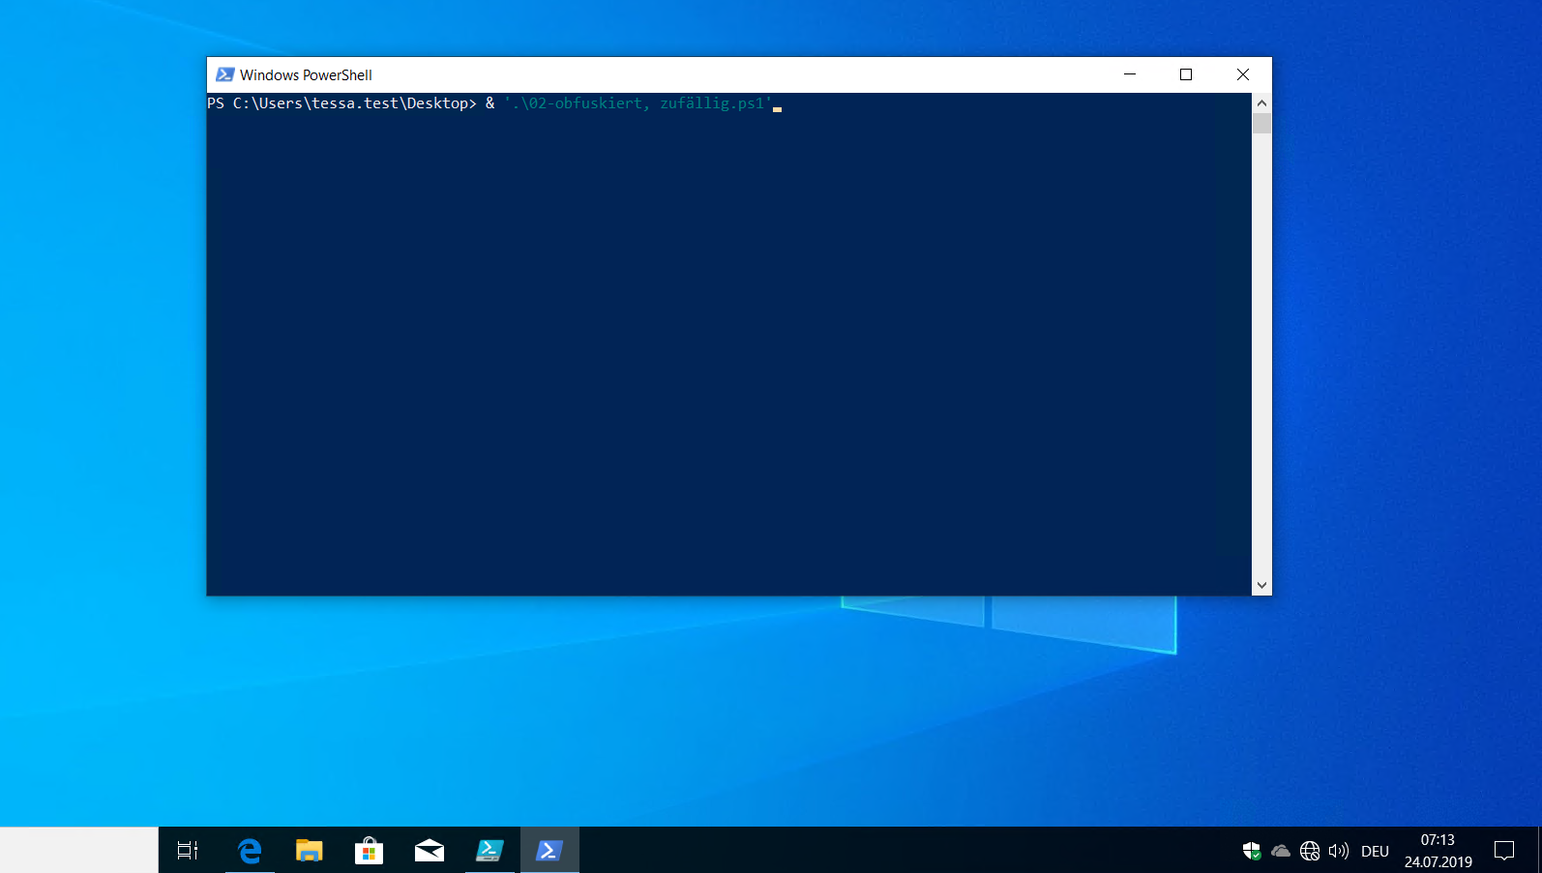This screenshot has height=873, width=1542.
Task: Click the Show desktop strip at the taskbar end
Action: [1539, 851]
